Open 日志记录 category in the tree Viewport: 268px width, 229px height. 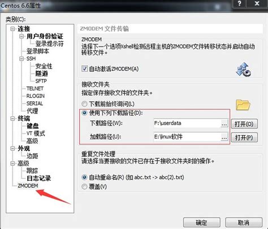(39, 178)
